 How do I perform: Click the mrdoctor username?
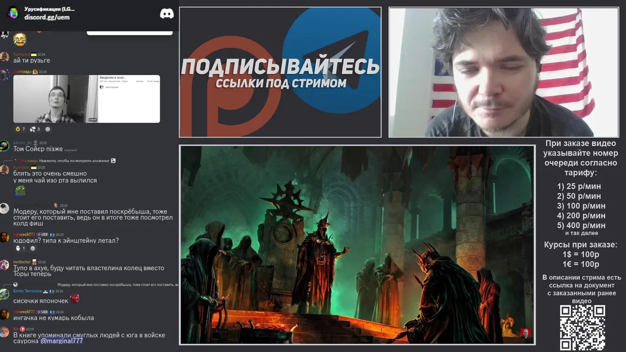coord(22,262)
